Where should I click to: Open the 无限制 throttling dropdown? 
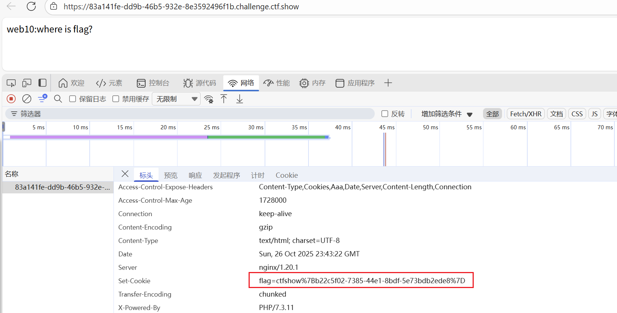point(176,99)
